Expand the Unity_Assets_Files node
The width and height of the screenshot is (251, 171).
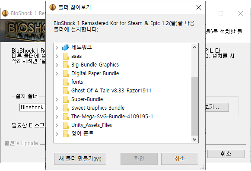57,125
